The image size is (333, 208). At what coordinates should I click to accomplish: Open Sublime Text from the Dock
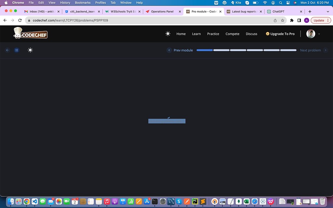point(203,201)
